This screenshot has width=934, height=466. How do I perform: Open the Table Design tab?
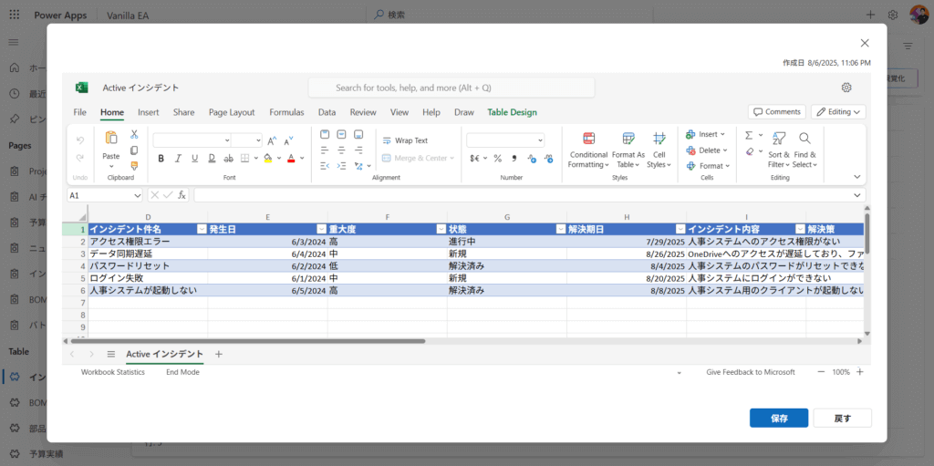point(512,112)
